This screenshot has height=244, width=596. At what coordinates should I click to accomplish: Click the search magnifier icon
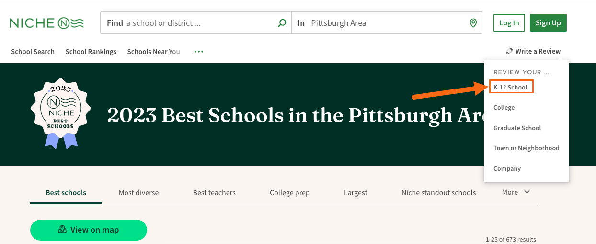point(282,23)
